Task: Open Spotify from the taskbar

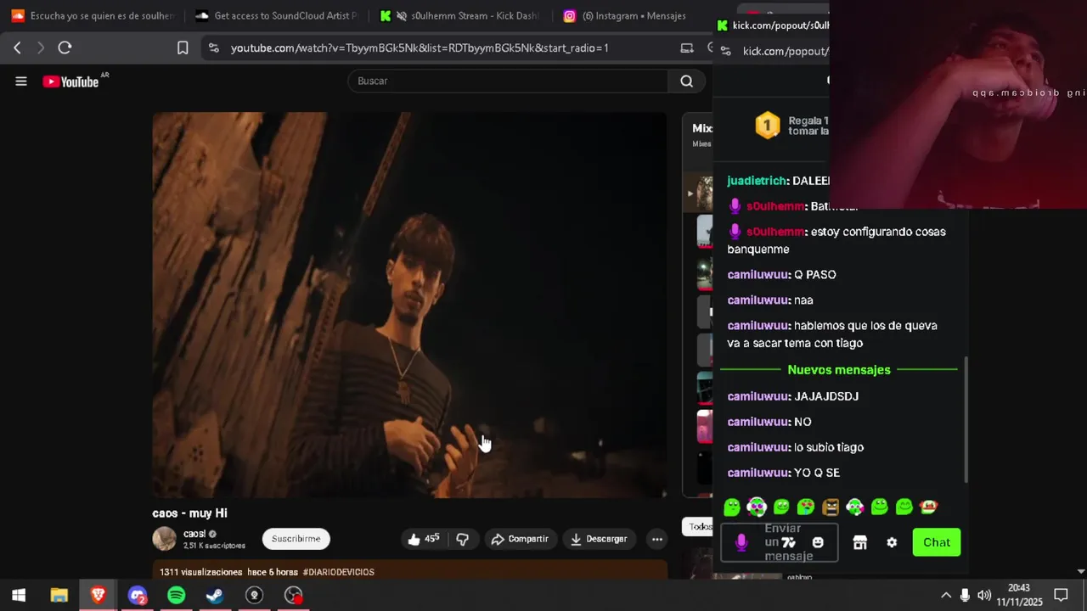Action: [x=176, y=596]
